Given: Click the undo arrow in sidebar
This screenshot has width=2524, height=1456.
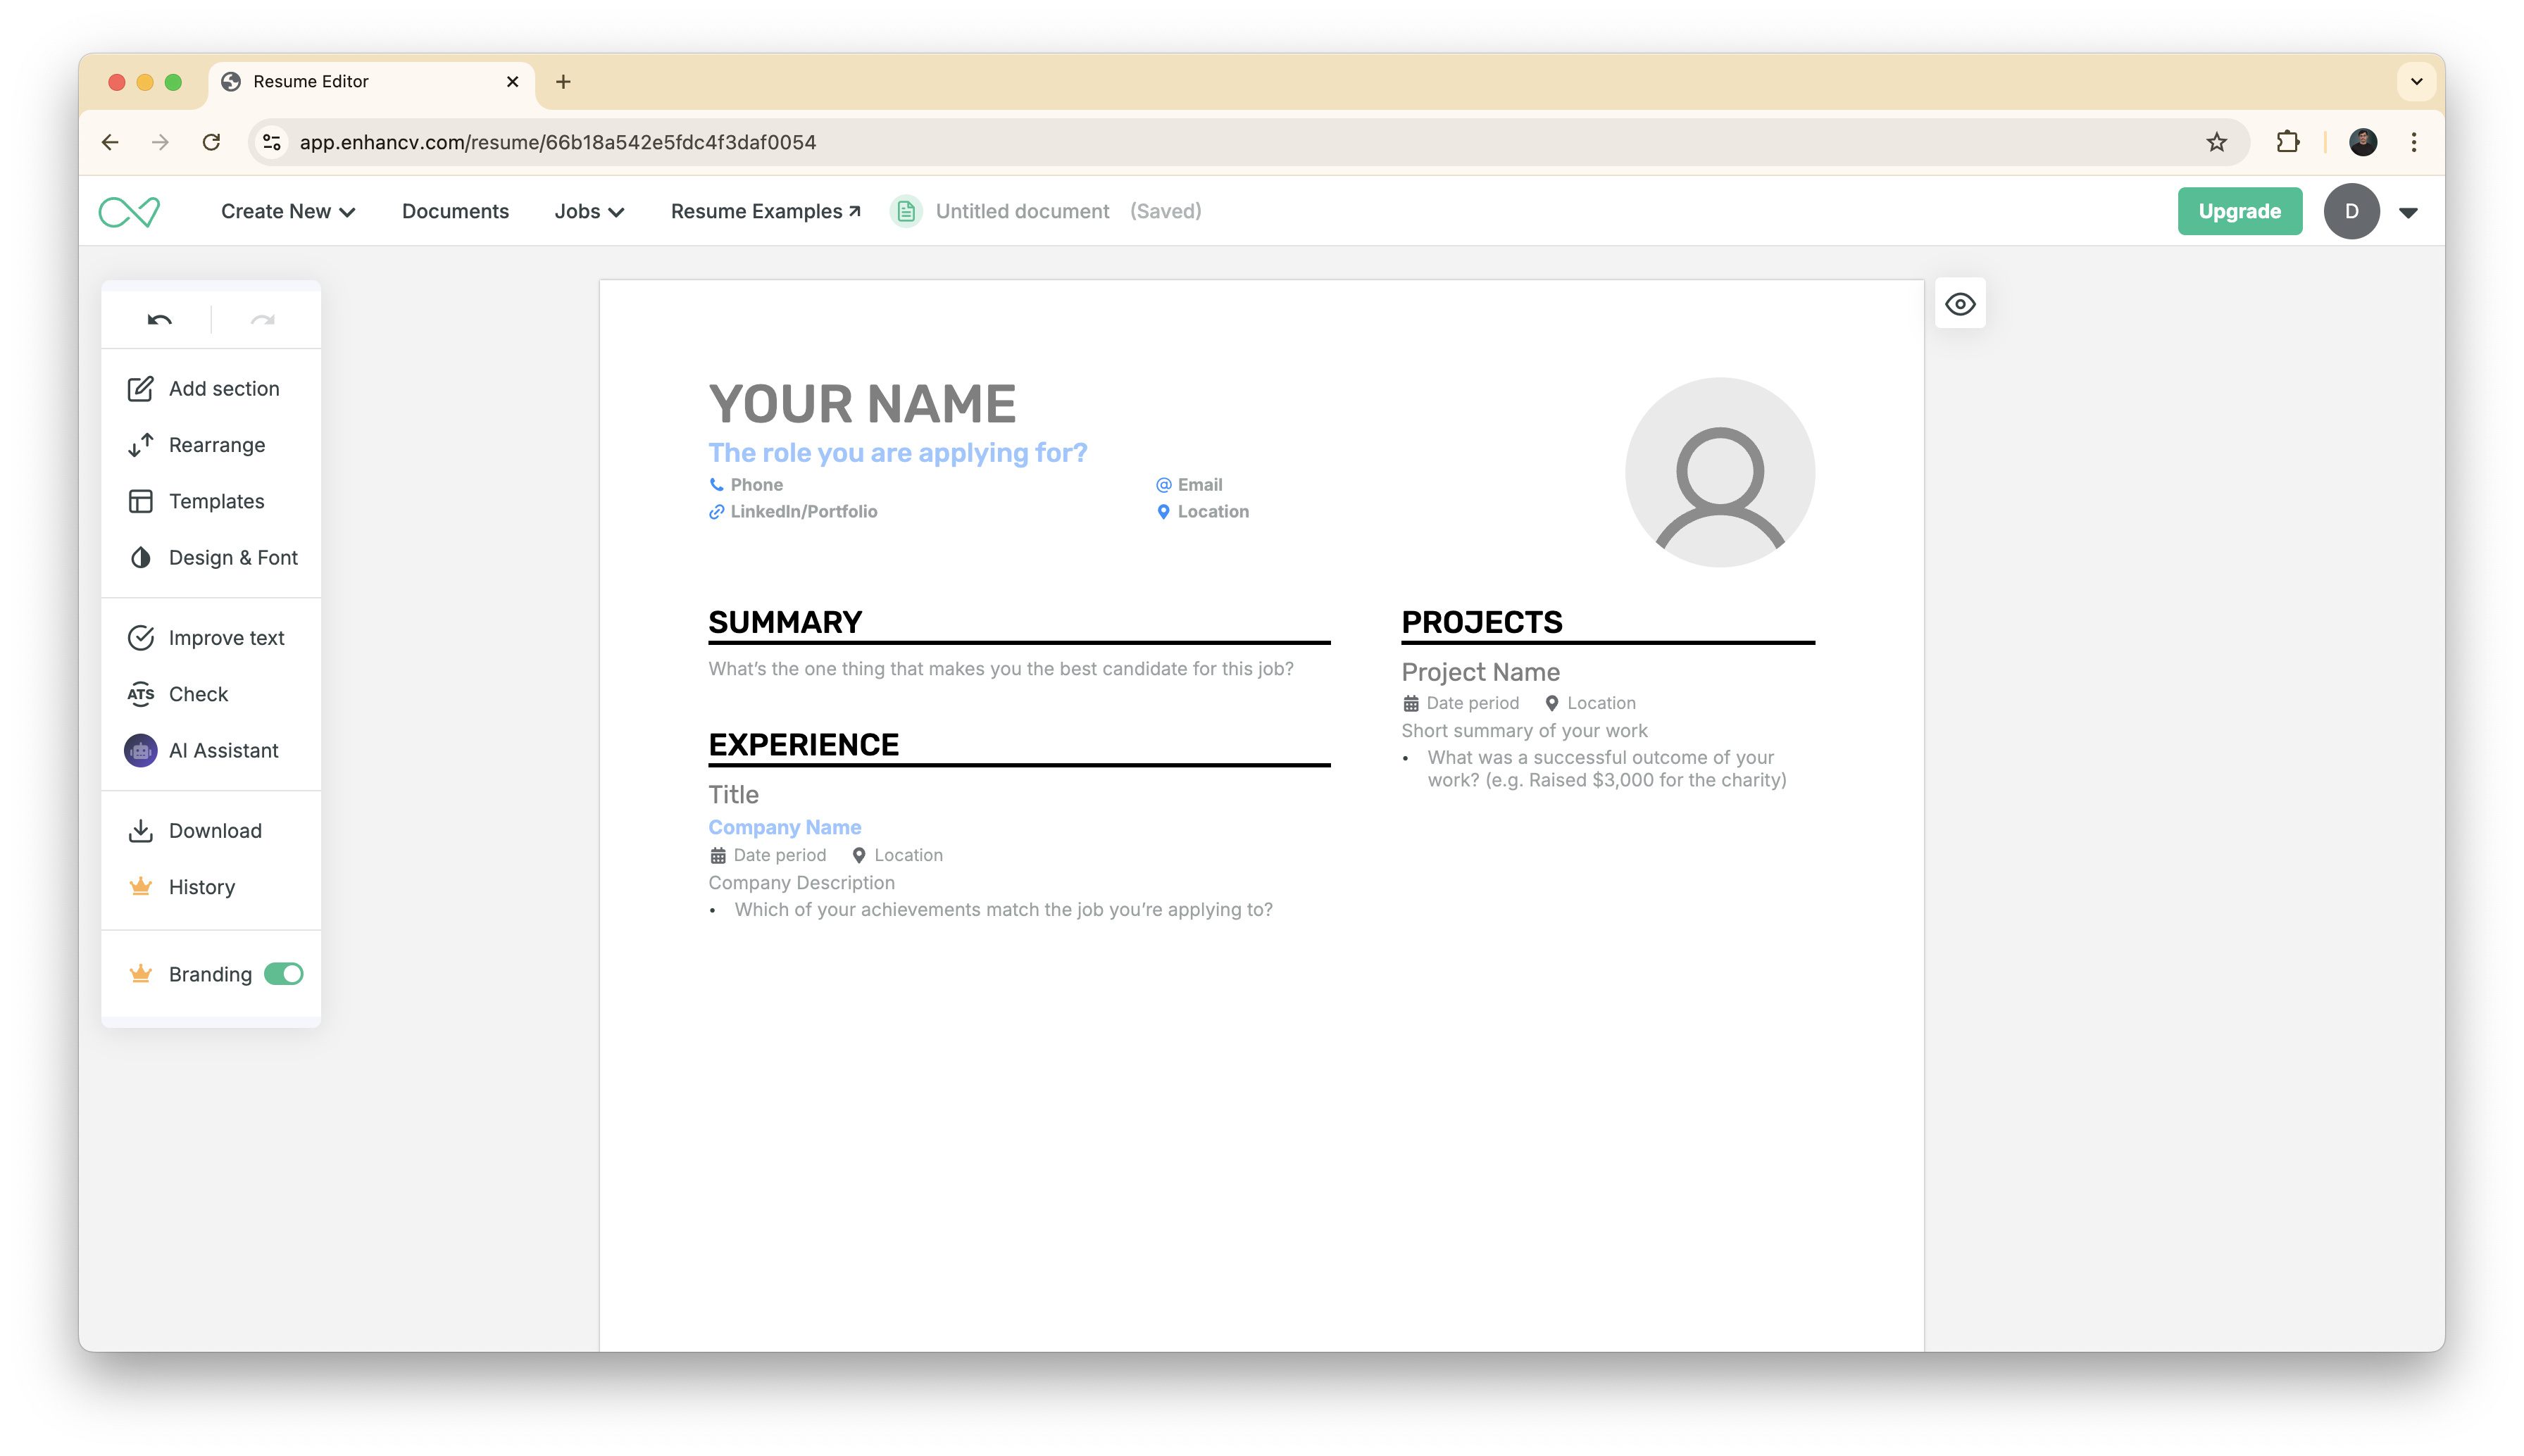Looking at the screenshot, I should point(160,320).
